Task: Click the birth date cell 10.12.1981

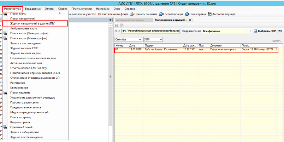Action: click(x=190, y=49)
